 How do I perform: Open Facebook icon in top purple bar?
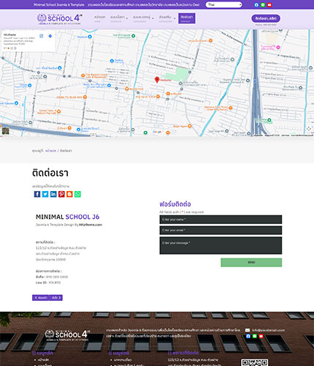(256, 5)
